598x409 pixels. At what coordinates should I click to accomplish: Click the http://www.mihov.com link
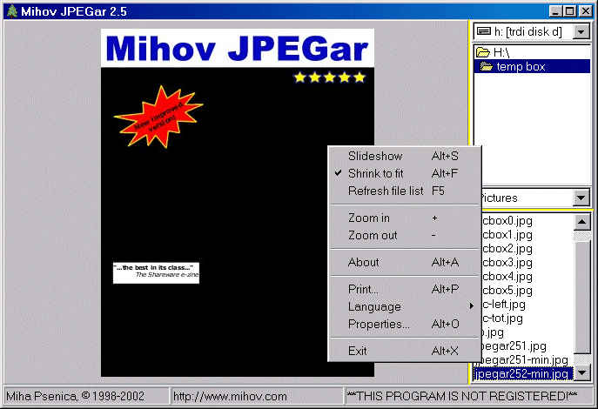click(x=231, y=396)
